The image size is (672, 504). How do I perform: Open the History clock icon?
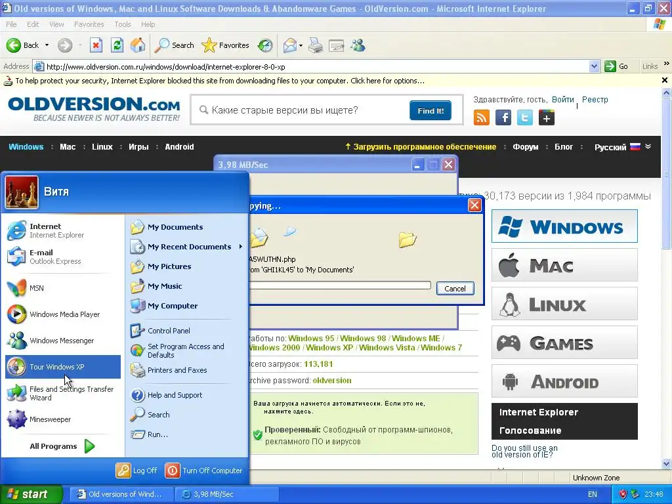click(265, 45)
